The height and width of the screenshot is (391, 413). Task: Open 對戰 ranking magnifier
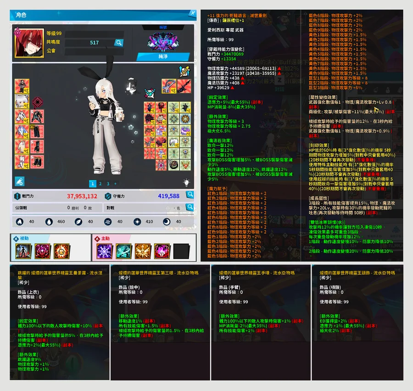pyautogui.click(x=190, y=208)
